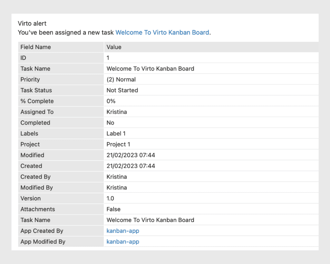This screenshot has height=264, width=330.
Task: Select the 'Priority' field name cell
Action: pos(61,79)
